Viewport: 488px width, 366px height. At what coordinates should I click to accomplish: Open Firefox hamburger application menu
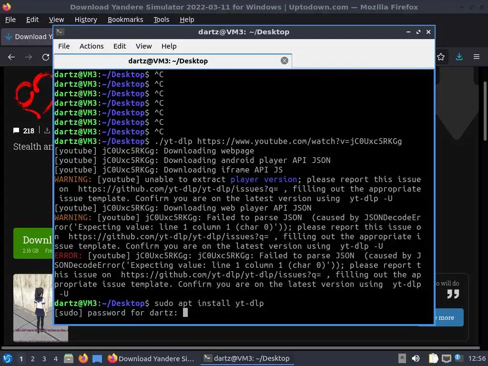point(477,57)
